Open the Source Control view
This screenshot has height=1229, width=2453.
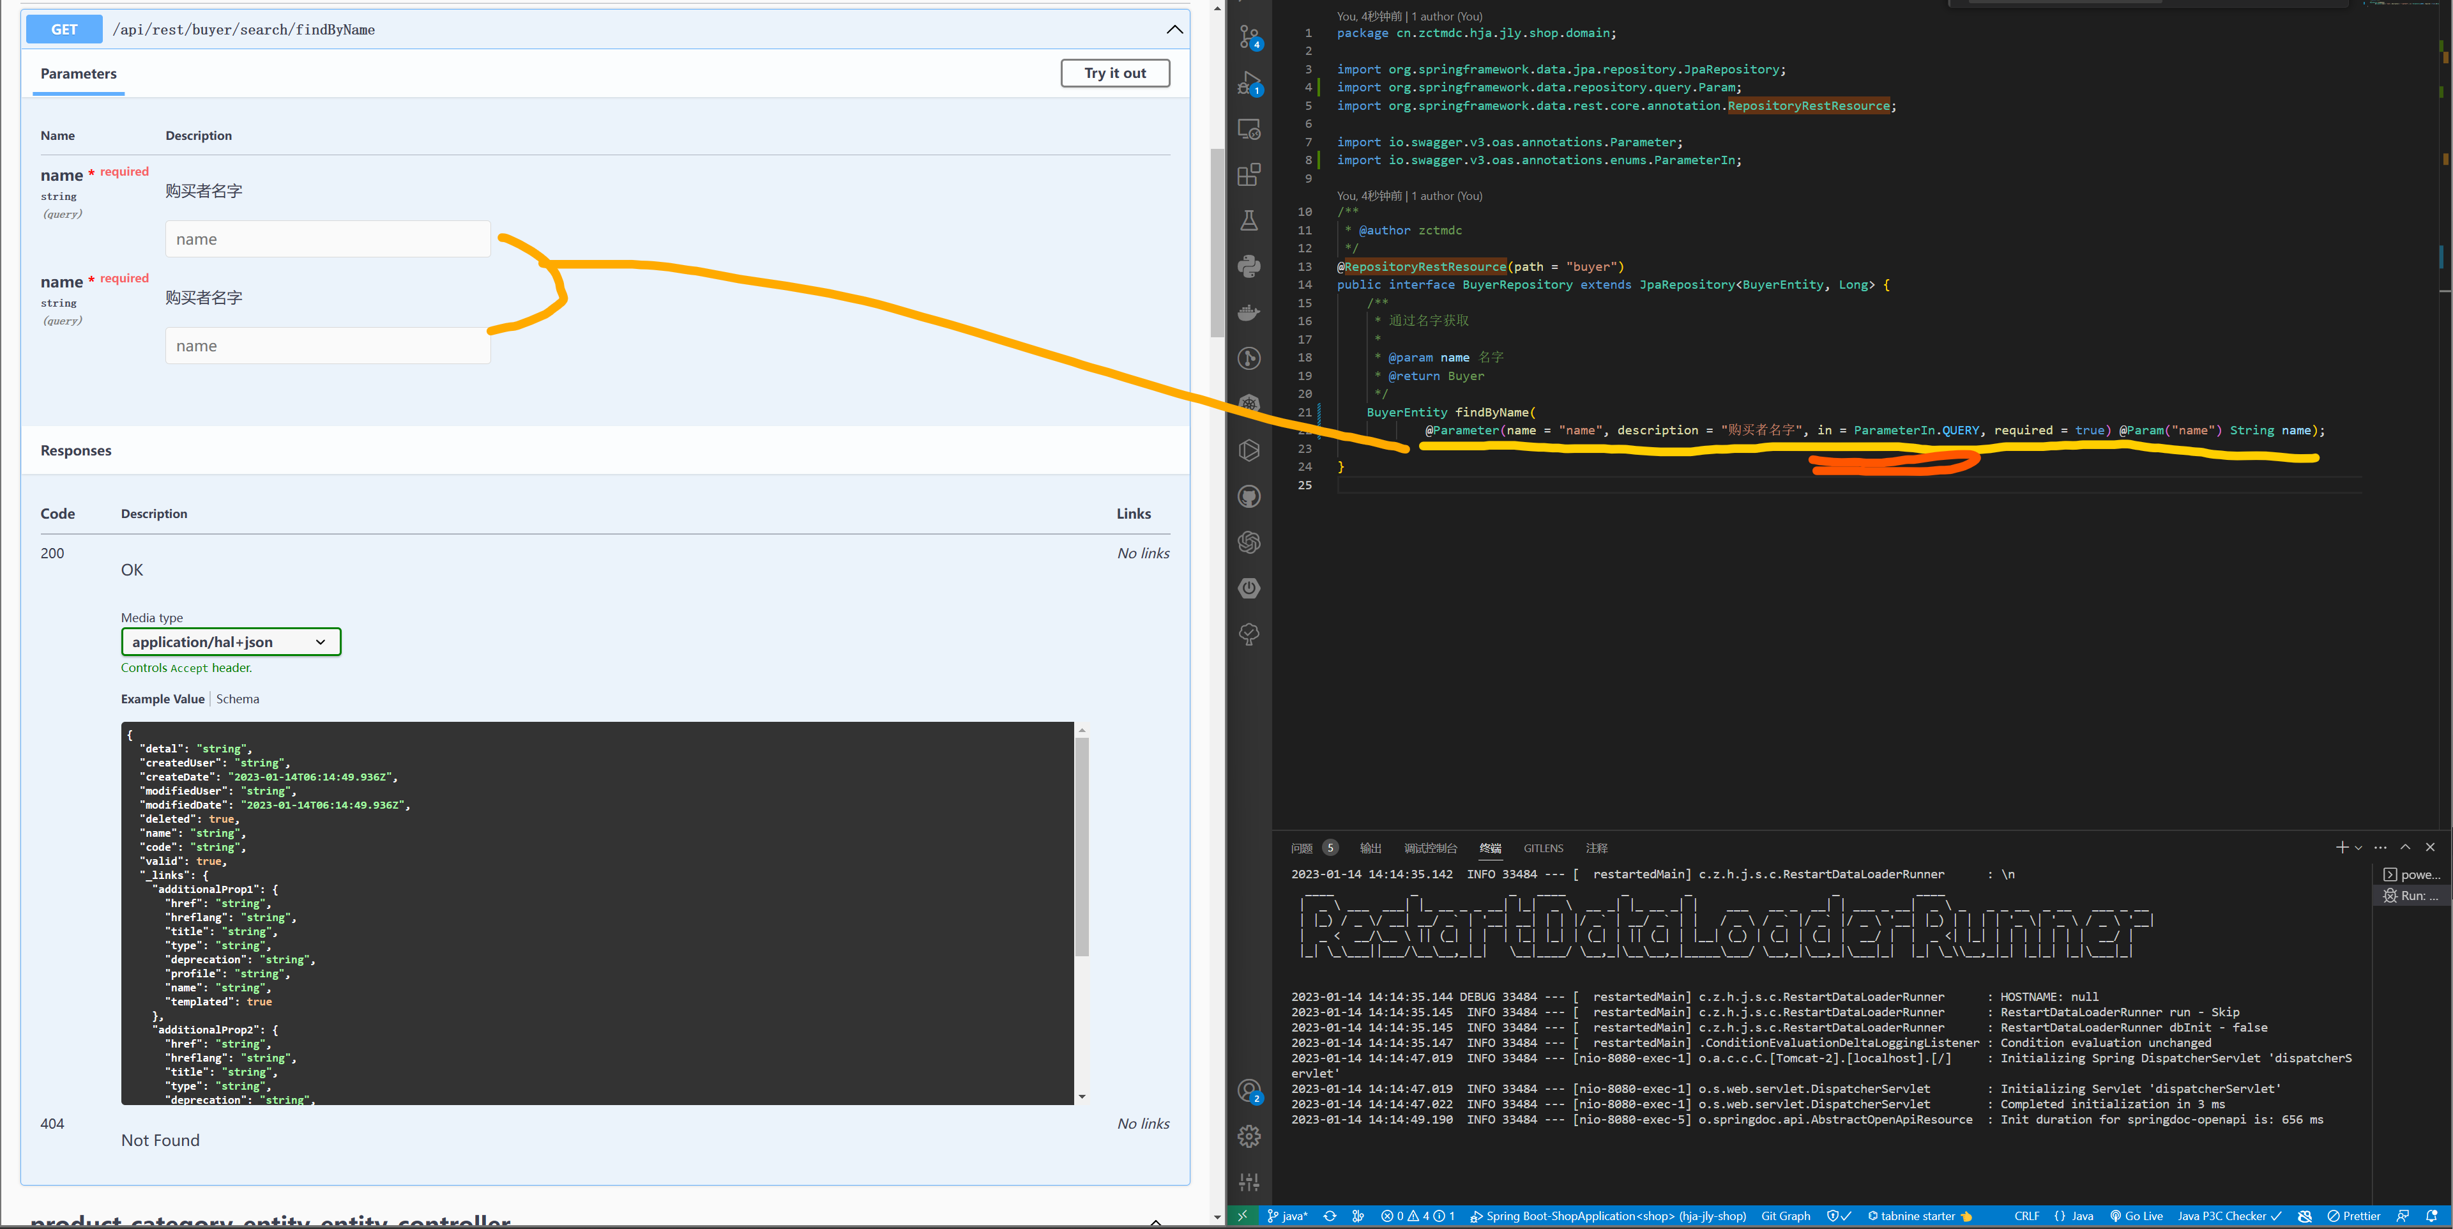(x=1249, y=36)
